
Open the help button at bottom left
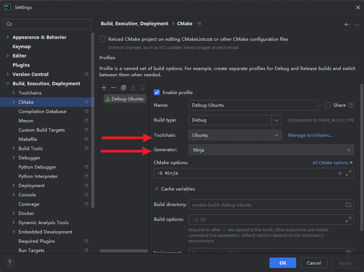coord(10,263)
